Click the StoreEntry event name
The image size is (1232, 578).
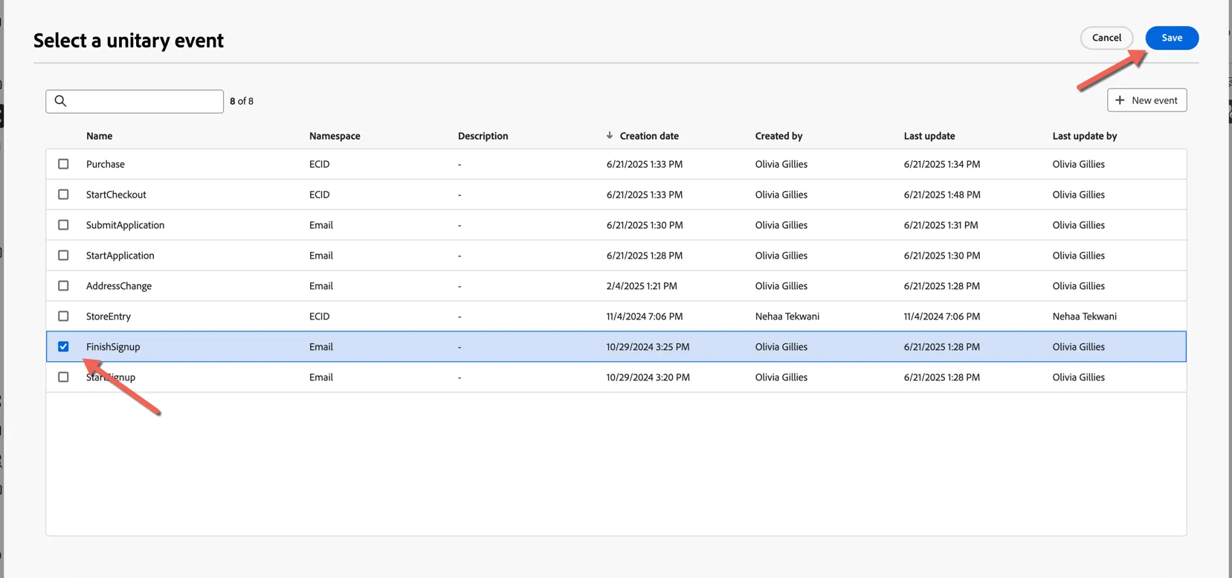click(109, 316)
